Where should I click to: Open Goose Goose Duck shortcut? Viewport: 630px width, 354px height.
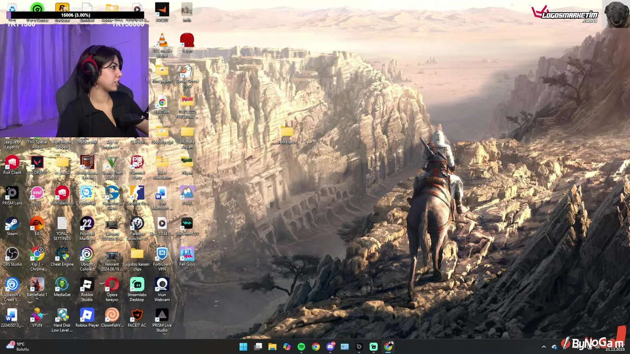click(187, 76)
